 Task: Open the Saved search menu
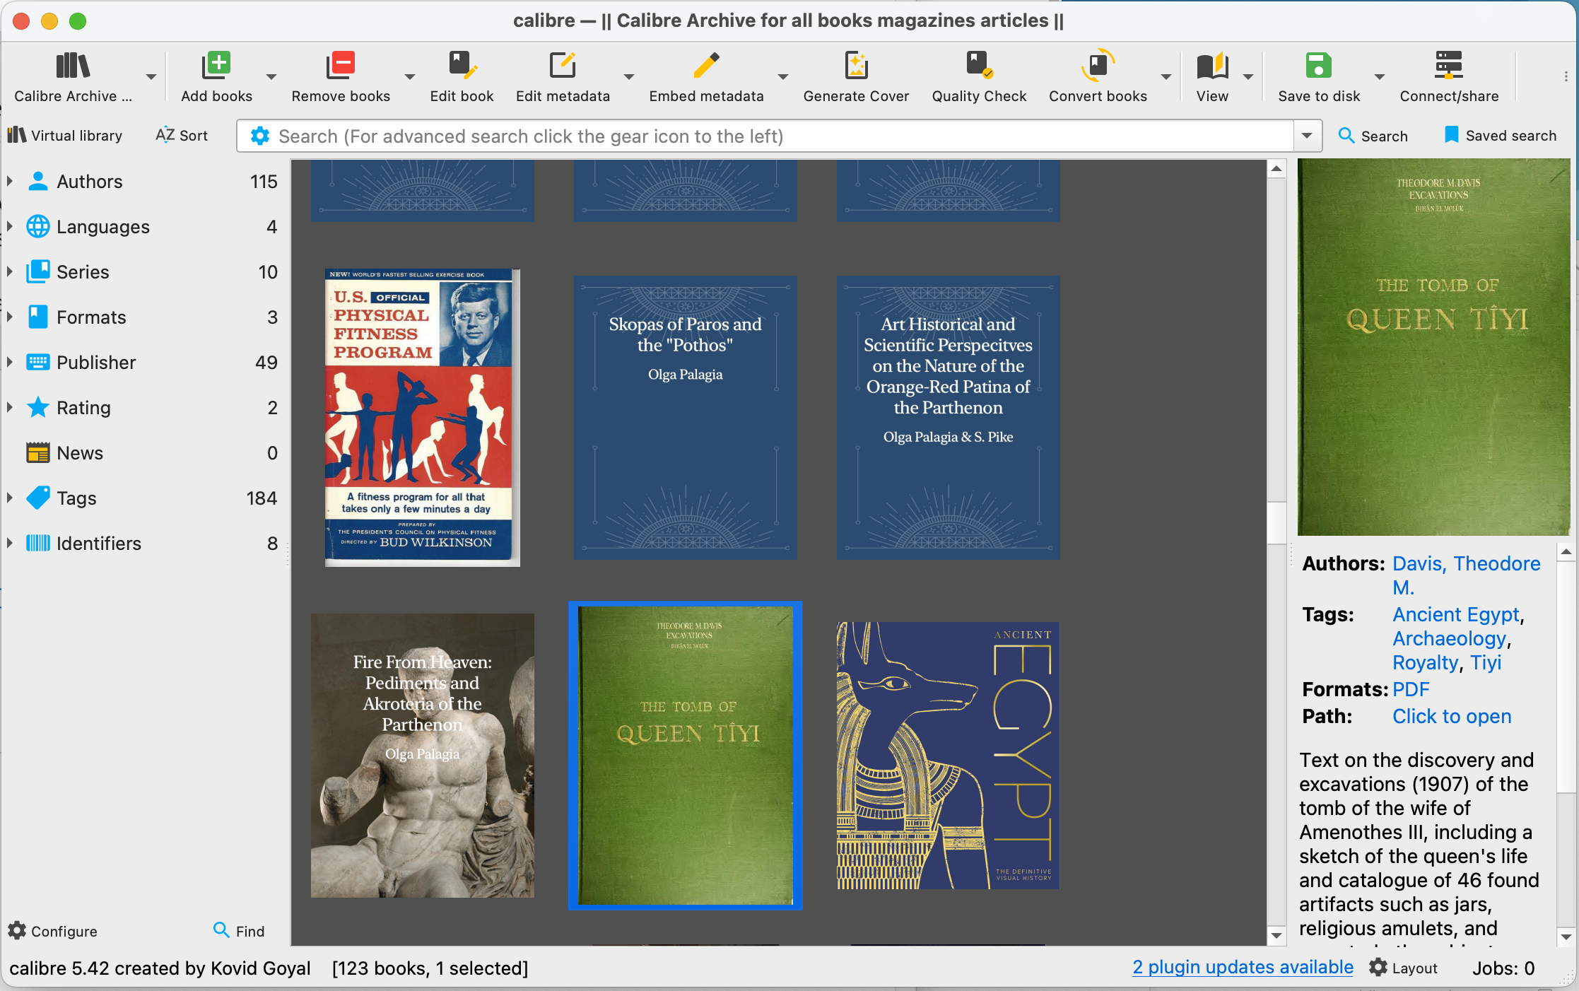(1500, 136)
